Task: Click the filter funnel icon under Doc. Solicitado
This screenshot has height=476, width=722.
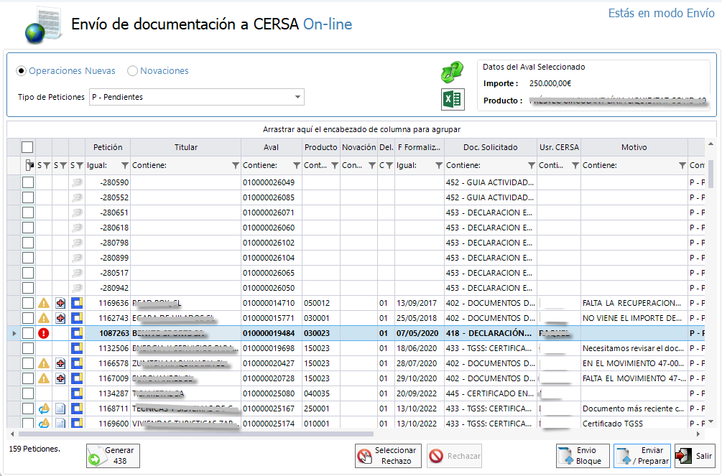Action: [532, 165]
